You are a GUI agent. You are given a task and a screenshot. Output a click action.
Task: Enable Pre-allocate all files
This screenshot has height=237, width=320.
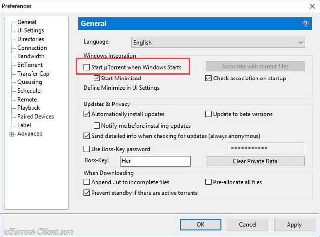[x=208, y=182]
